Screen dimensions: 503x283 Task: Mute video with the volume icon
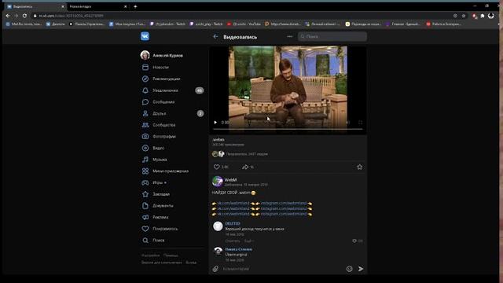click(x=347, y=123)
